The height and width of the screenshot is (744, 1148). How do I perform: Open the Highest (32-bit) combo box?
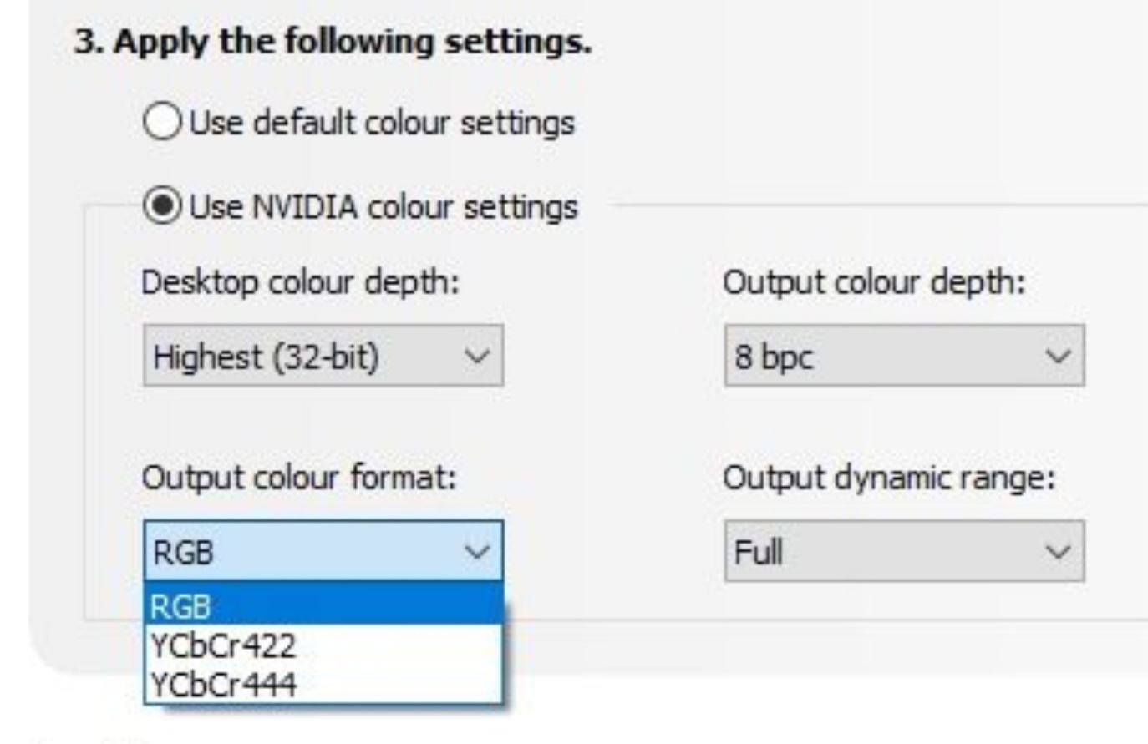(x=323, y=356)
